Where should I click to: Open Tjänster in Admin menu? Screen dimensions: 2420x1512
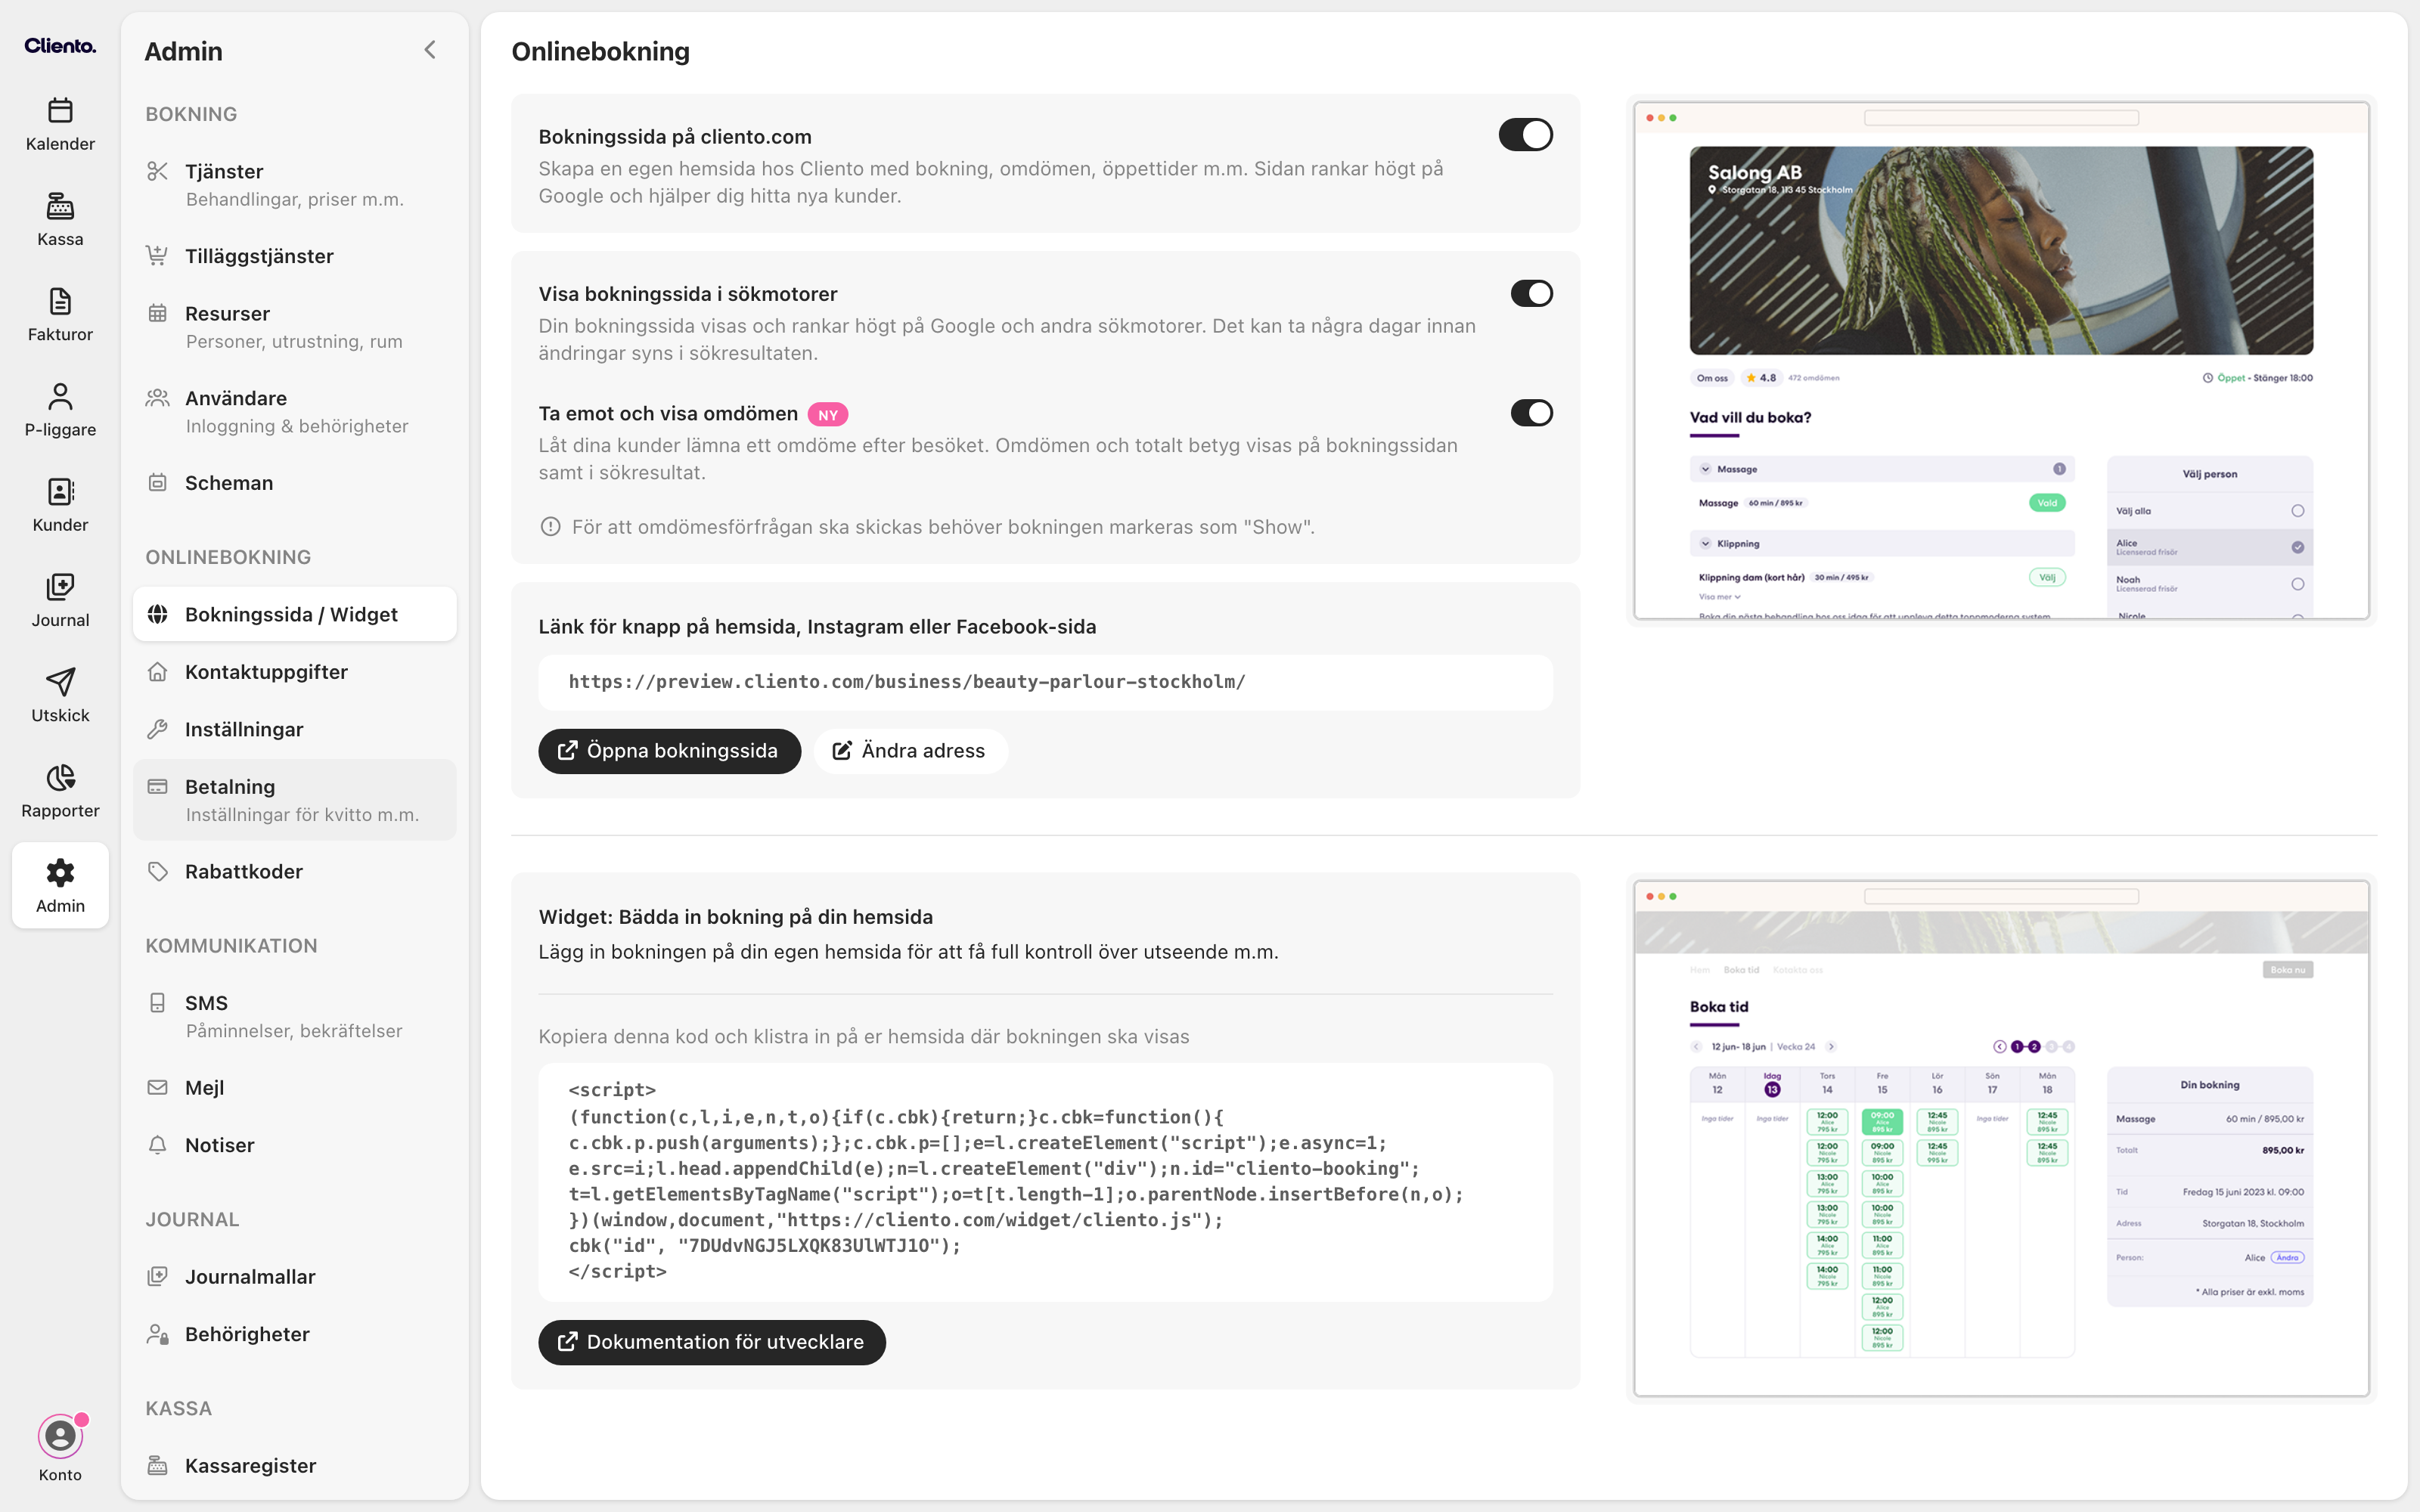tap(295, 185)
